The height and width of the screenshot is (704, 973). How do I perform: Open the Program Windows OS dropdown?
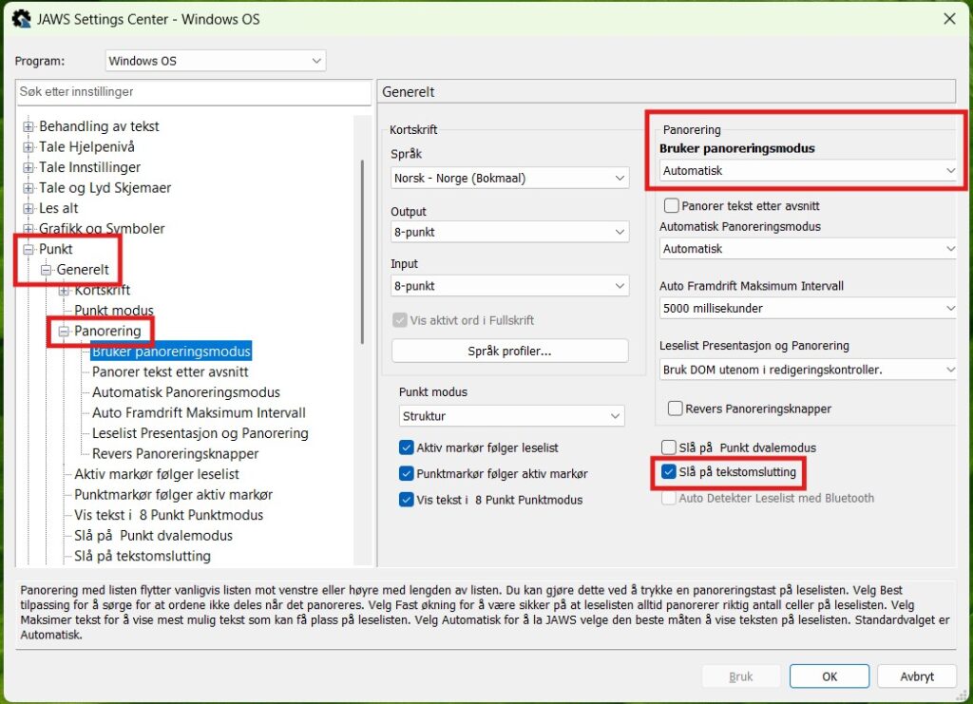(216, 61)
